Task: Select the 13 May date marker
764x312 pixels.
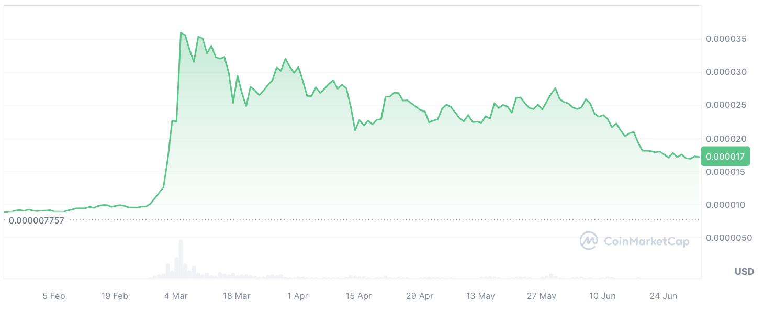Action: [x=480, y=296]
